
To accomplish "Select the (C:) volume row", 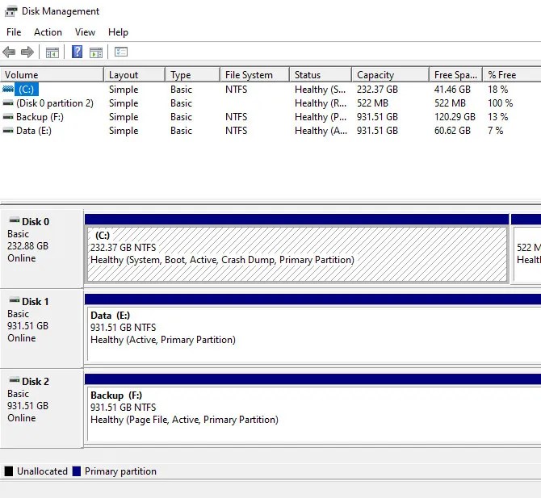I will (270, 90).
